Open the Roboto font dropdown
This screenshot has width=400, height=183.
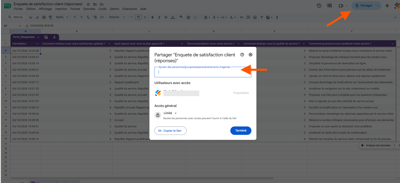coord(117,17)
